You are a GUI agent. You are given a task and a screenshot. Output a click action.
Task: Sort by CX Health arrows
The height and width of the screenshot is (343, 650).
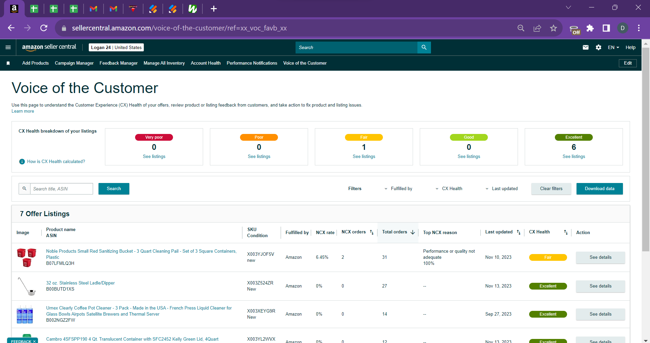coord(566,232)
